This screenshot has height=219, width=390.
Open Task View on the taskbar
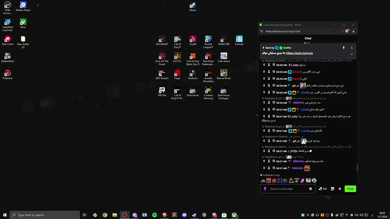(84, 215)
